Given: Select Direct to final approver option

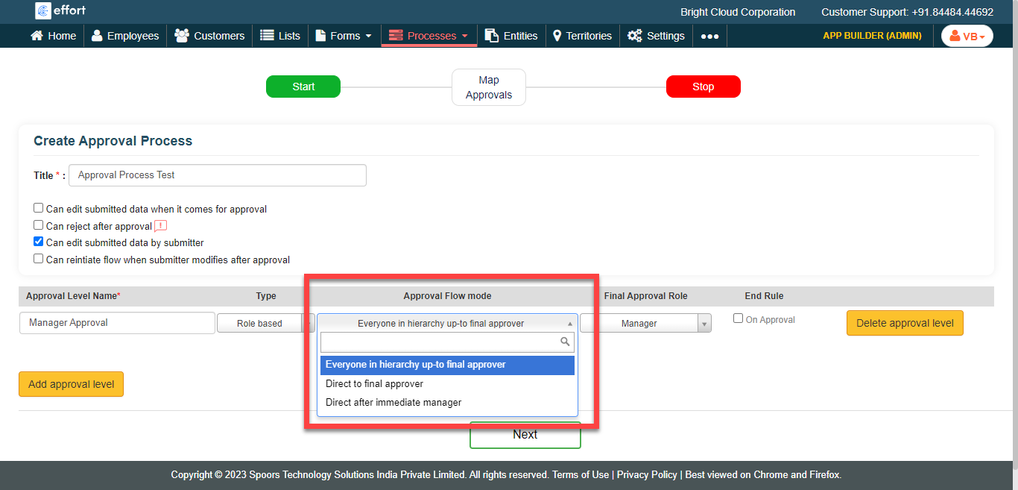Looking at the screenshot, I should (374, 384).
